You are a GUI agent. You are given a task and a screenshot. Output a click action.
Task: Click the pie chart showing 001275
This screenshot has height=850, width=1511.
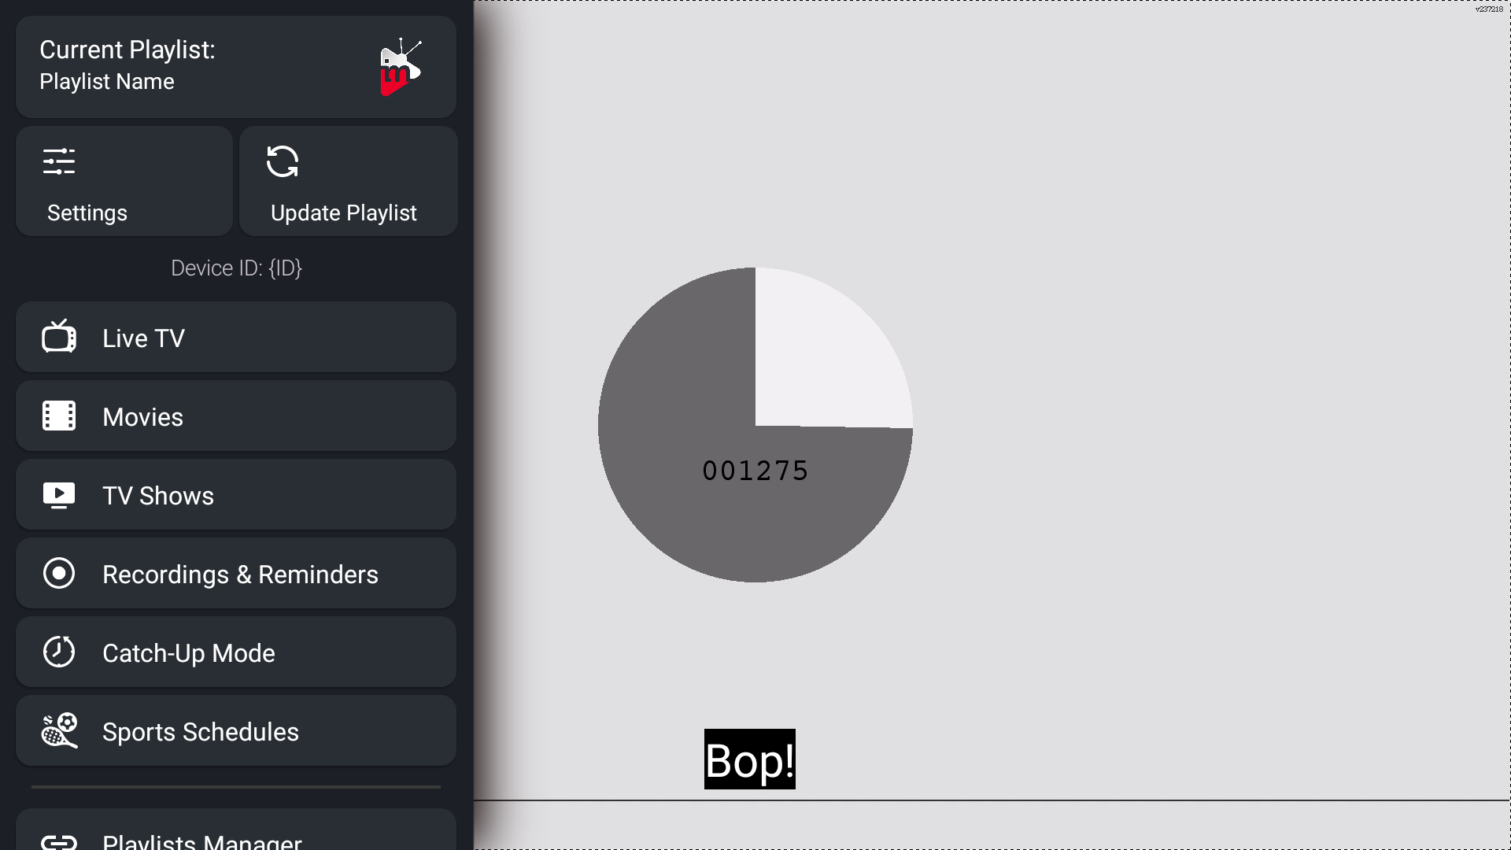pos(755,425)
